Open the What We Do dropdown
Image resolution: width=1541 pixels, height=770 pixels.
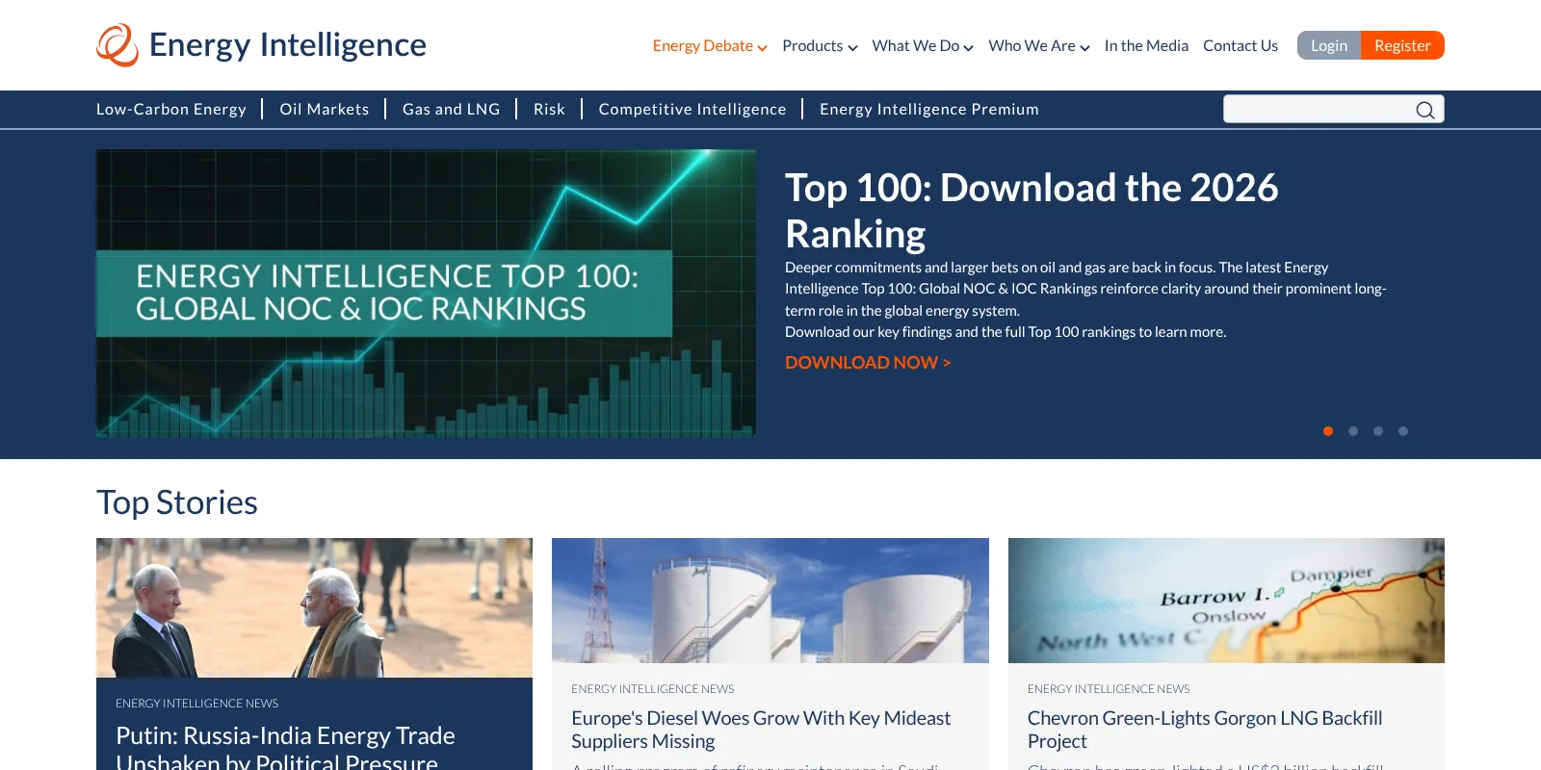coord(923,46)
